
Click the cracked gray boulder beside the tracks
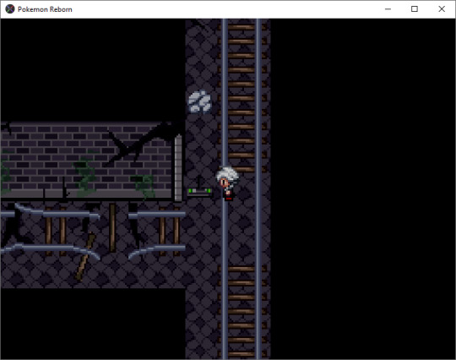(199, 101)
